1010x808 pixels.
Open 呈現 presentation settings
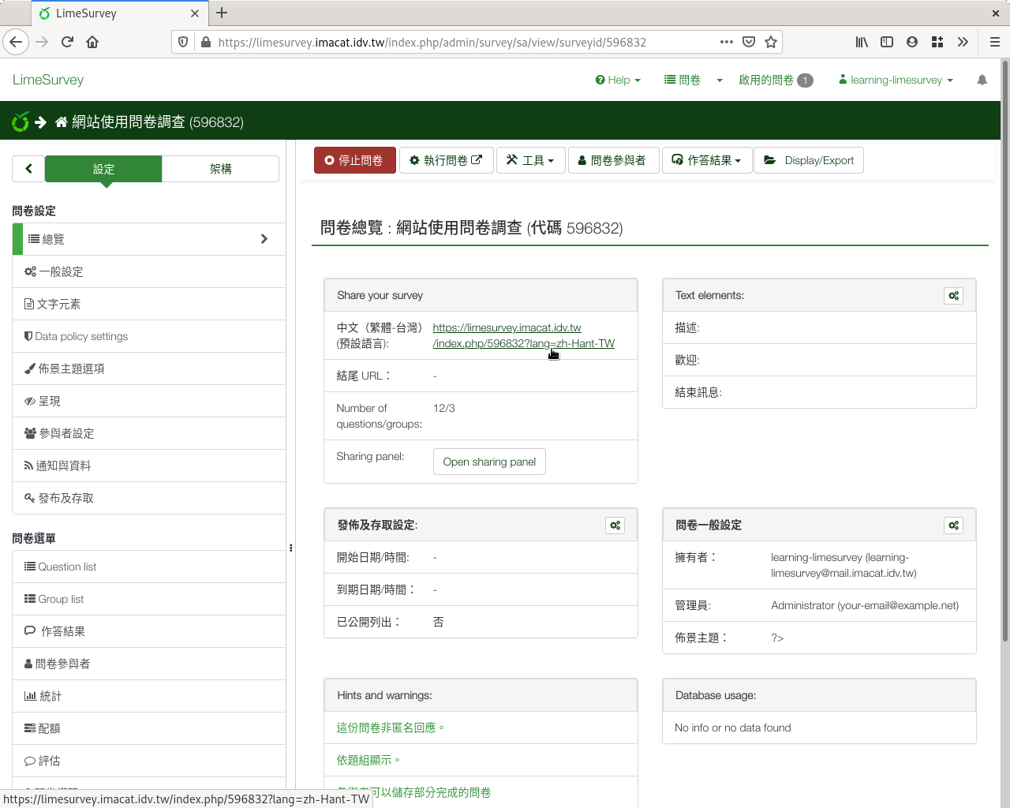pos(149,401)
